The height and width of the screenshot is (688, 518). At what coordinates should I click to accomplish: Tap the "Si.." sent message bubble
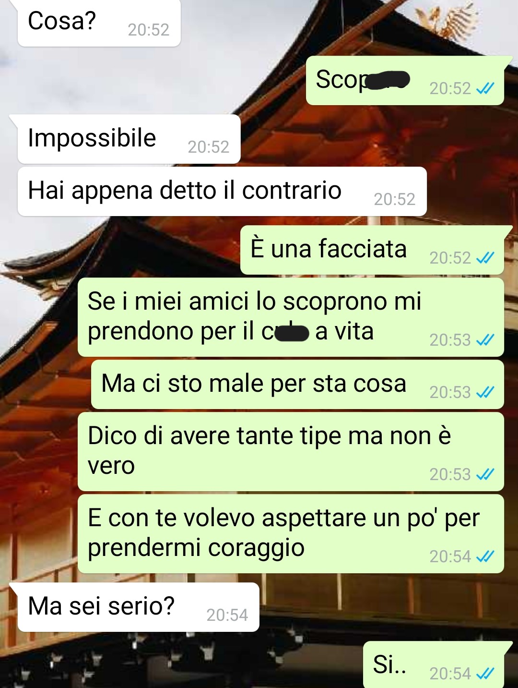(434, 665)
